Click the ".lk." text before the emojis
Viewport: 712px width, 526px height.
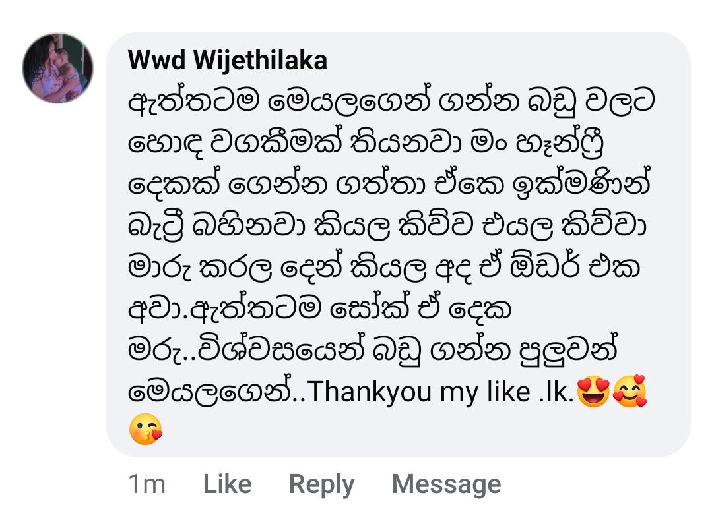[x=552, y=392]
